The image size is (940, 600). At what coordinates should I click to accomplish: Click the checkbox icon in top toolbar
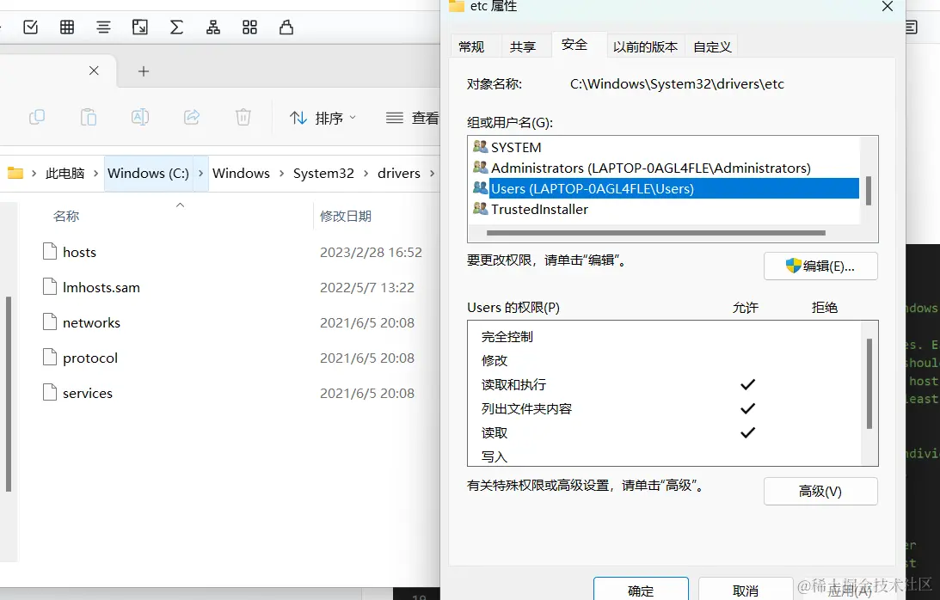(x=31, y=27)
